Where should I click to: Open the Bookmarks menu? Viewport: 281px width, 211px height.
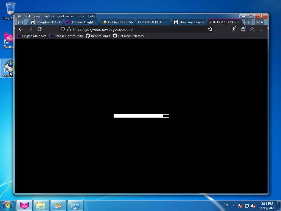coord(65,16)
